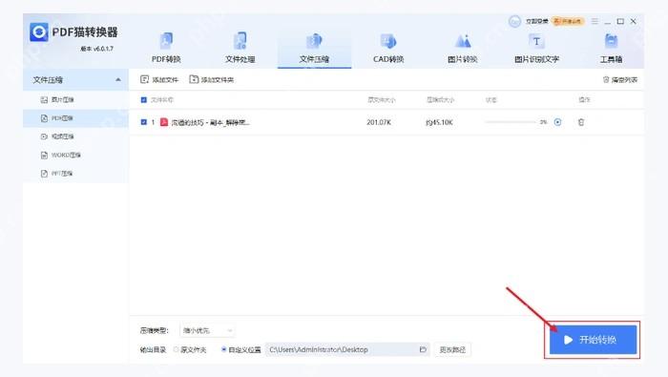Click the compressed size 约45.10K
The height and width of the screenshot is (377, 668).
pyautogui.click(x=439, y=122)
